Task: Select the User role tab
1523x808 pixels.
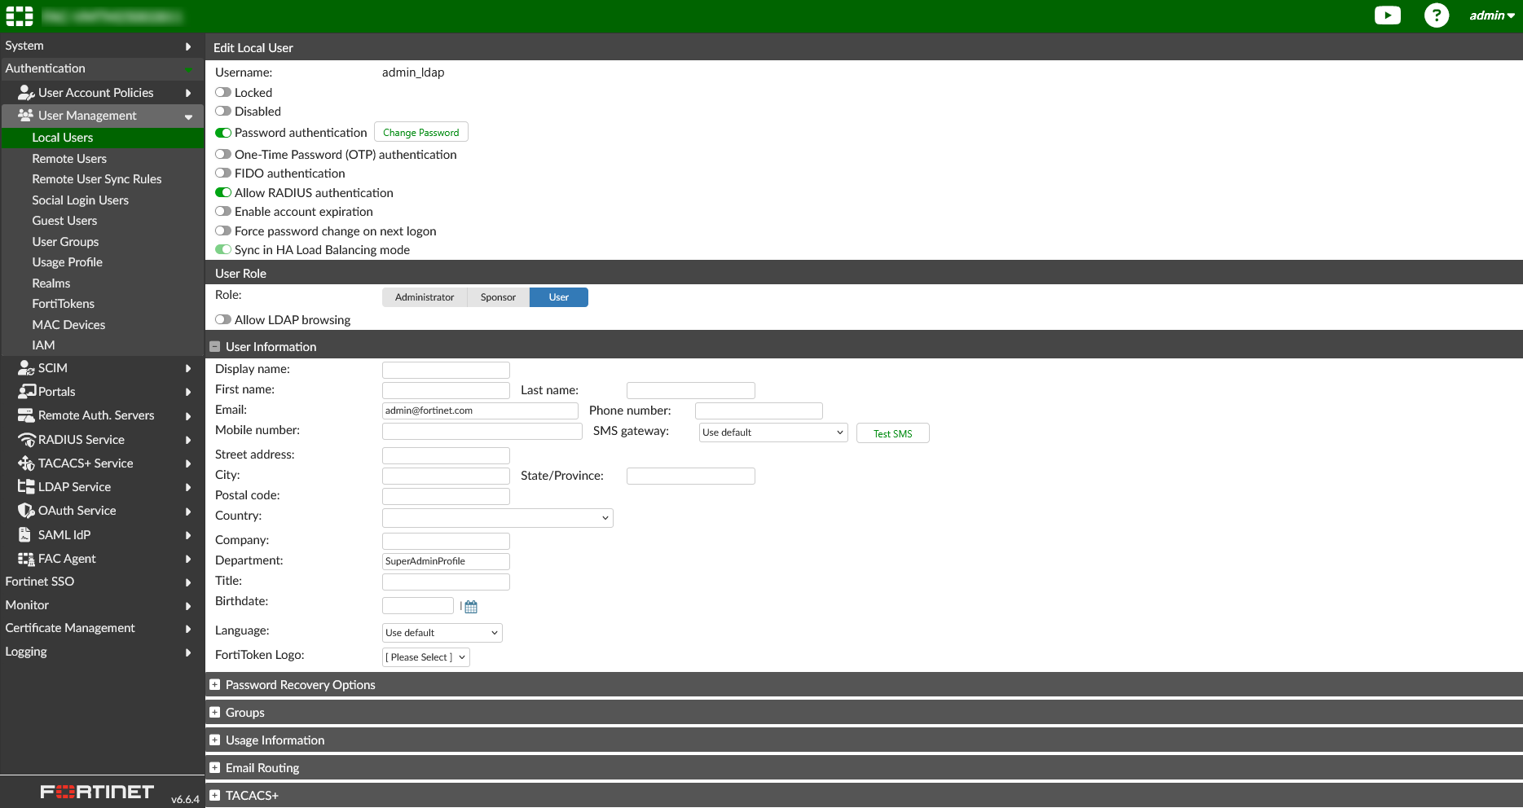Action: pos(559,297)
